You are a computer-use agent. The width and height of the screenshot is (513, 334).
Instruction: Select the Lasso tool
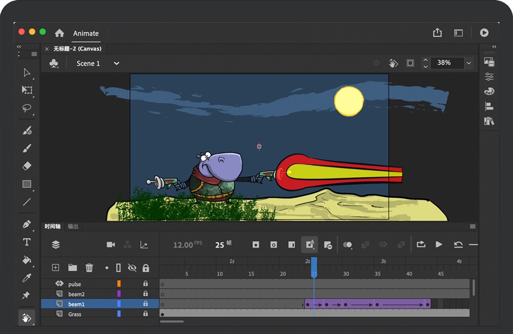27,108
